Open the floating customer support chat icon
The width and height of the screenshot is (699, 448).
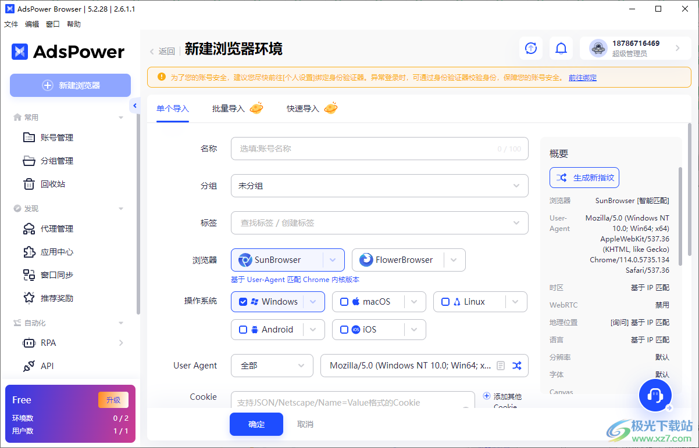(x=655, y=395)
